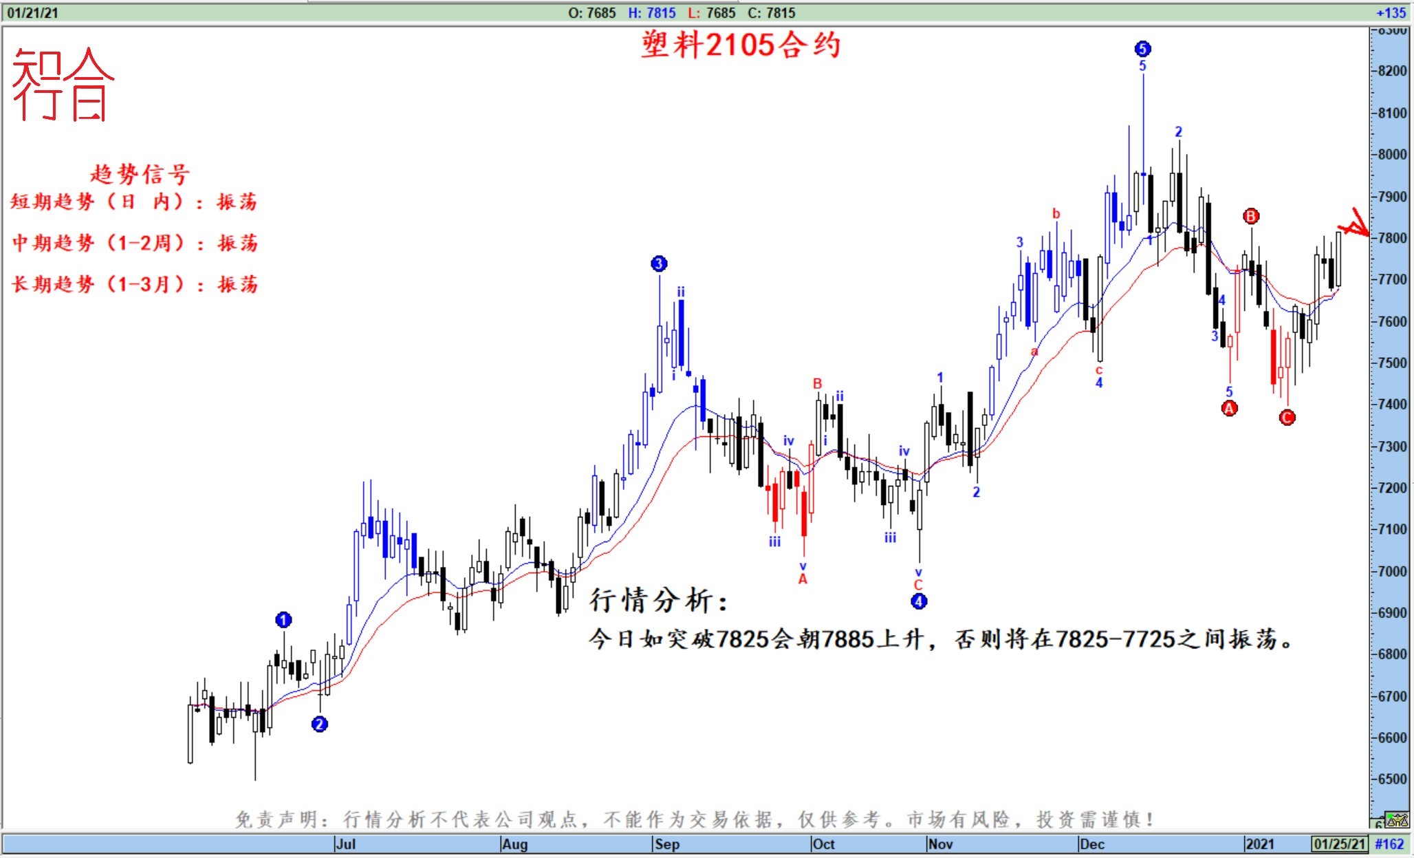Click the 01/21/21 date in top header
The image size is (1414, 858).
32,12
